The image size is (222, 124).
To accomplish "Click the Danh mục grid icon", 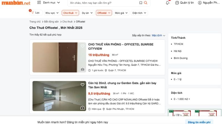I will click(39, 2).
